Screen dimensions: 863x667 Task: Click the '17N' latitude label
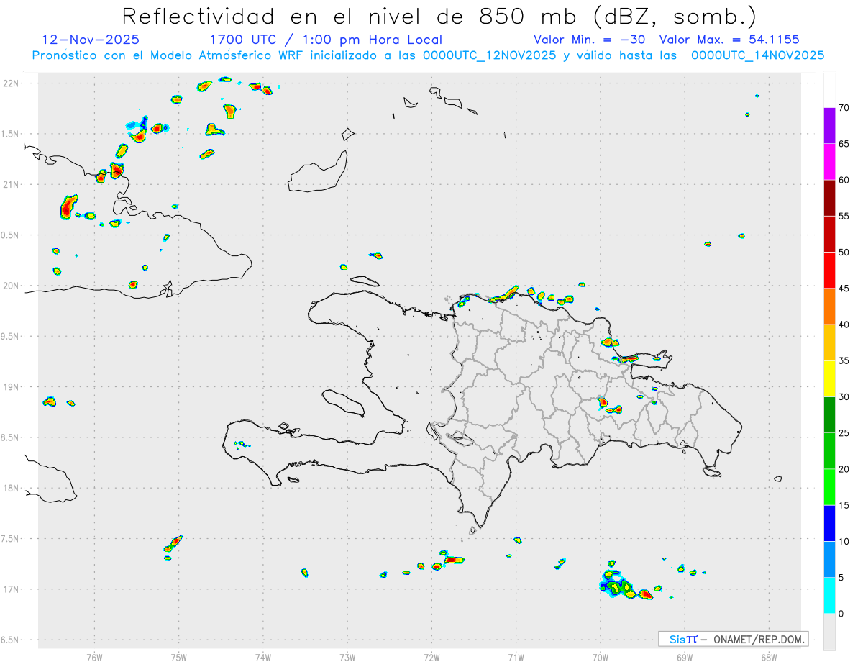(x=12, y=589)
